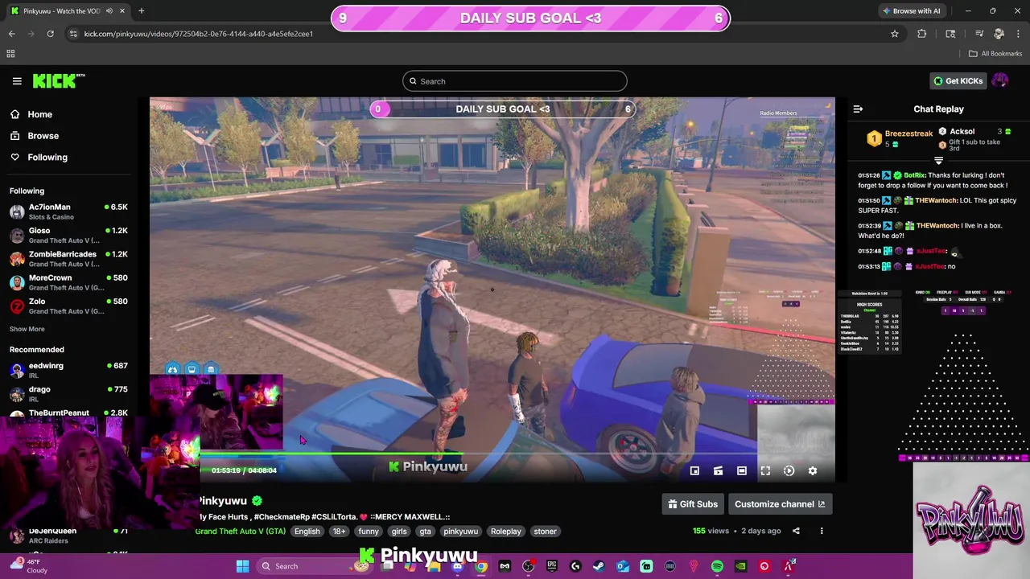This screenshot has width=1030, height=579.
Task: Open Gioso's followed channel
Action: [68, 235]
